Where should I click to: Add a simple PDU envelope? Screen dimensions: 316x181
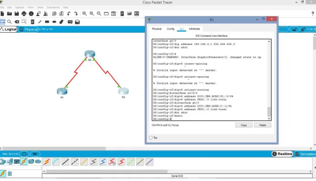pos(70,22)
